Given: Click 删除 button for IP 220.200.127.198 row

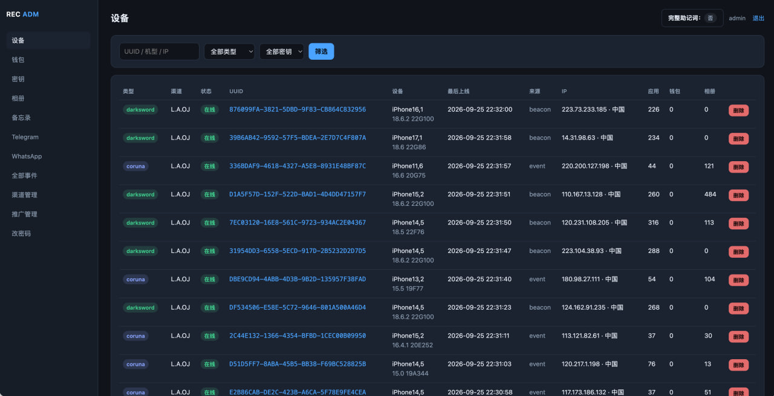Looking at the screenshot, I should [x=738, y=167].
